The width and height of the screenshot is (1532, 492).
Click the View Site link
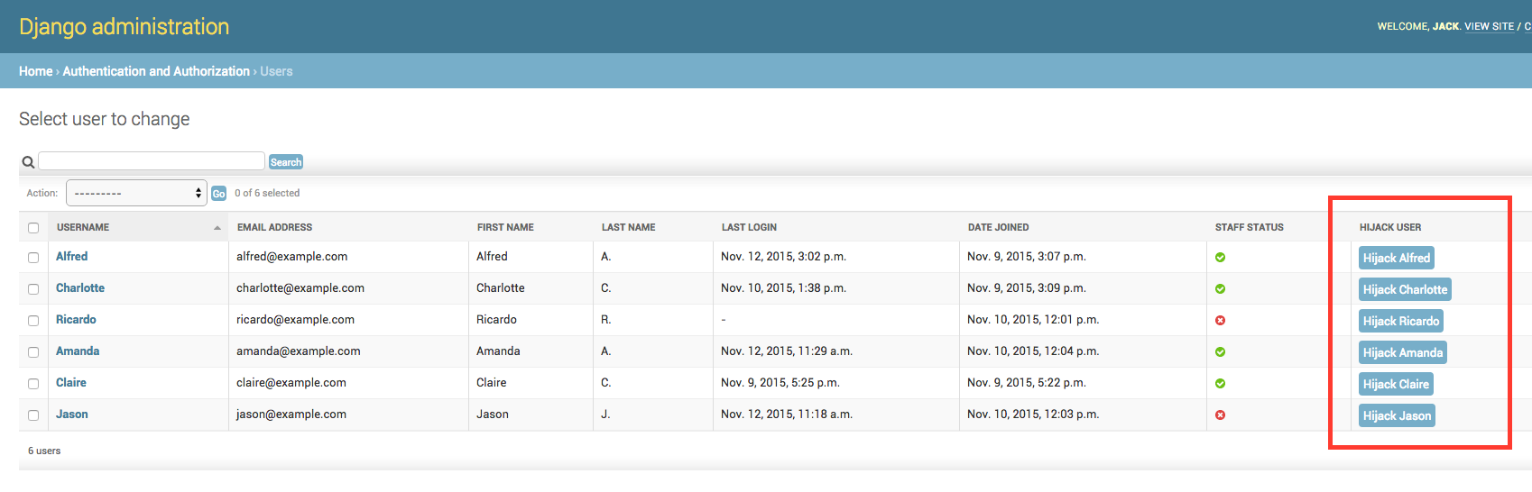pyautogui.click(x=1489, y=26)
